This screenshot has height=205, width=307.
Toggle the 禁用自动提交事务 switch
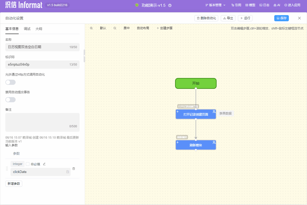(10, 100)
